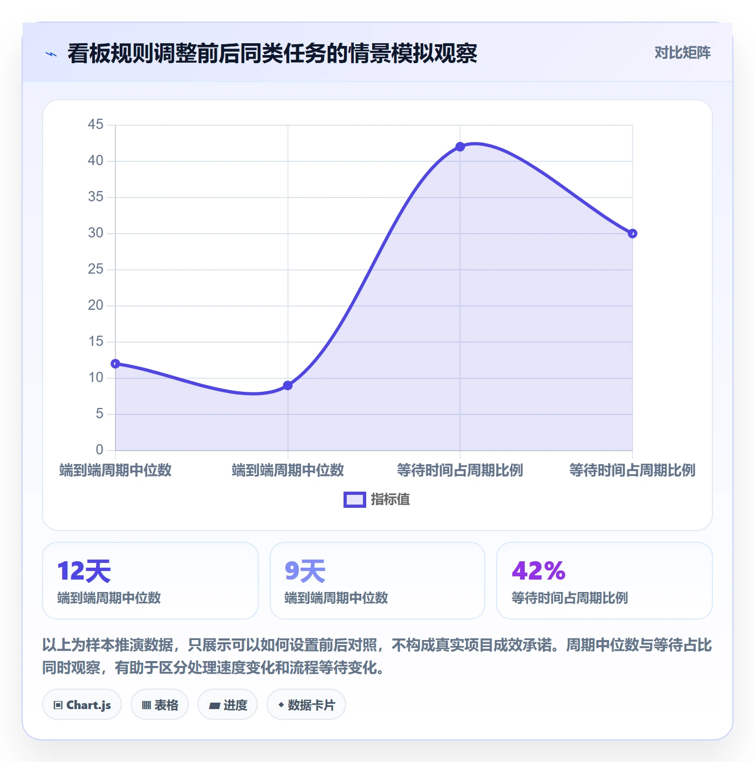The image size is (755, 762).
Task: Open the 9天 stat card
Action: tap(377, 581)
